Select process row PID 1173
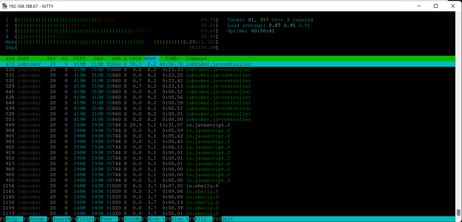The image size is (462, 222). tap(228, 213)
